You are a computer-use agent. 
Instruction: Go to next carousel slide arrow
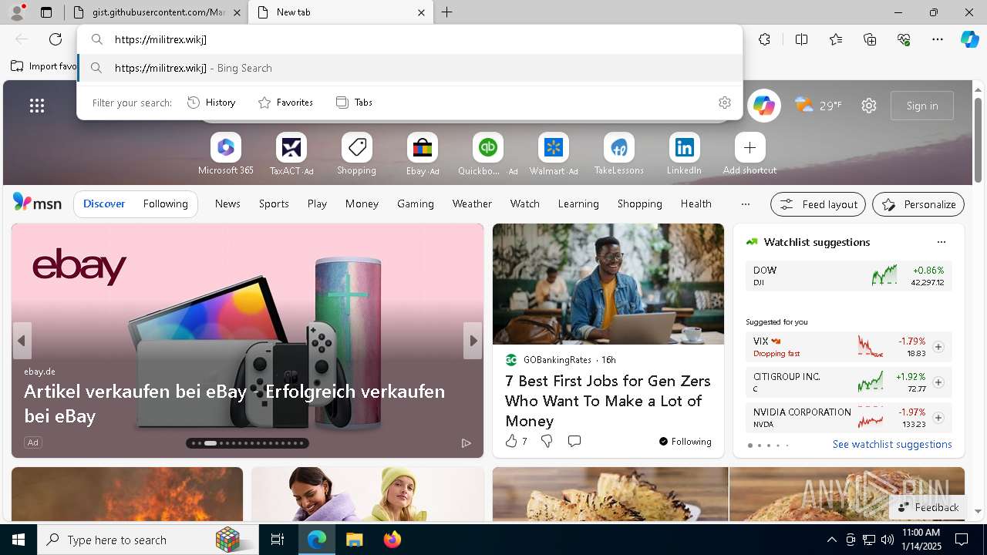pos(473,341)
